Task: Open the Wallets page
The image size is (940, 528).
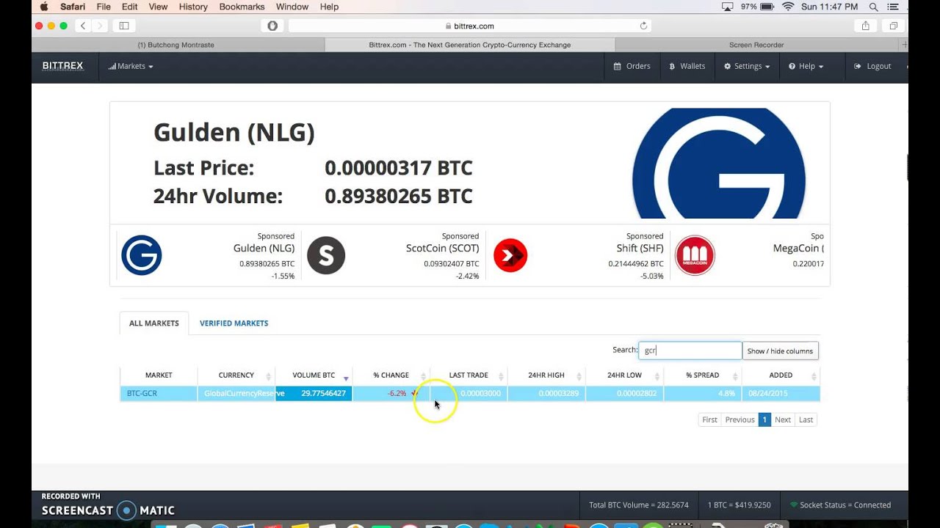Action: (x=687, y=66)
